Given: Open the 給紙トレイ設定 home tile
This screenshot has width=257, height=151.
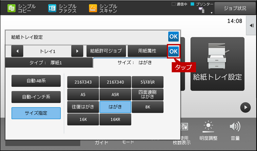Looking at the screenshot, I should (217, 64).
